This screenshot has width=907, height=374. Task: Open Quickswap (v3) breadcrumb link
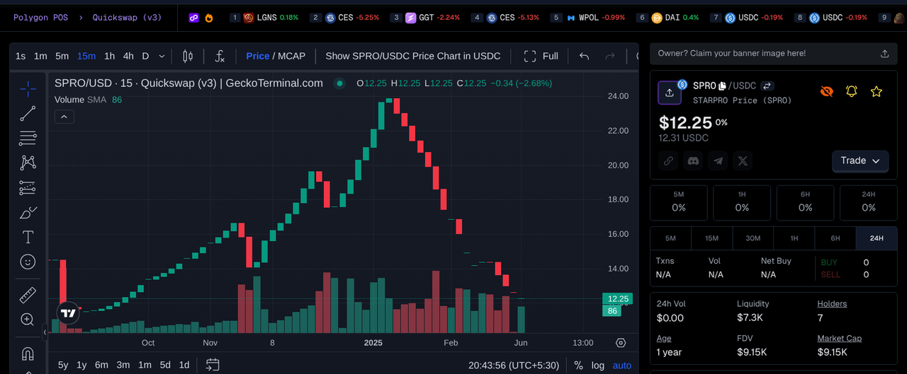coord(126,17)
